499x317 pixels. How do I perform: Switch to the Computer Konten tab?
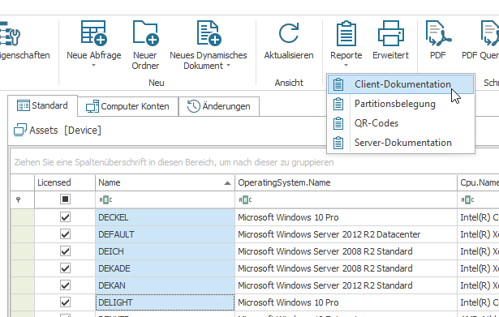pos(128,106)
